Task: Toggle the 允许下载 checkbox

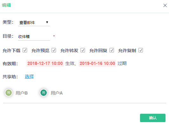Action: point(25,50)
